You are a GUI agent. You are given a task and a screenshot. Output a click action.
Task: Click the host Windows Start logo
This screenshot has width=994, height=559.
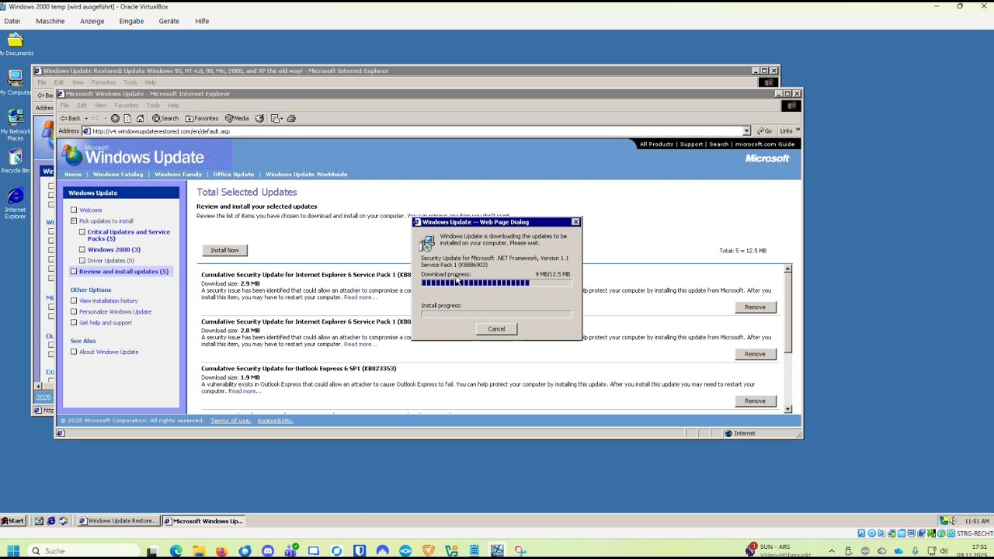click(13, 550)
